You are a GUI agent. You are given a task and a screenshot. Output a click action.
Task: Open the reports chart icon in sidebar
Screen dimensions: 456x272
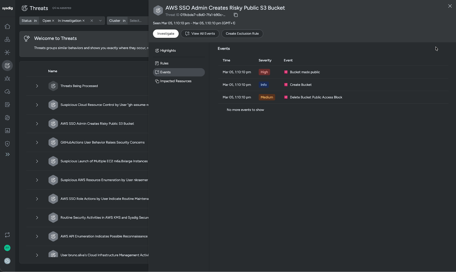pyautogui.click(x=7, y=131)
